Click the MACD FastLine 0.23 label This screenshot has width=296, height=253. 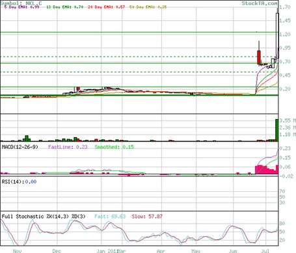pyautogui.click(x=68, y=147)
